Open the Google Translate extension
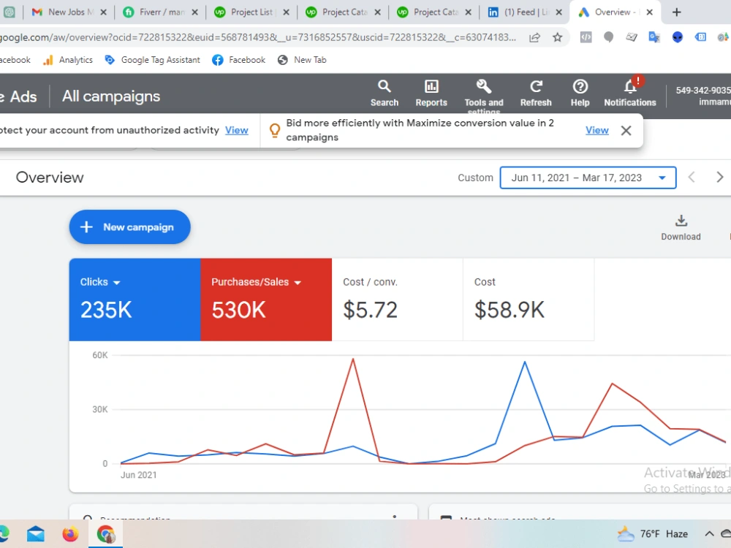 pyautogui.click(x=654, y=37)
